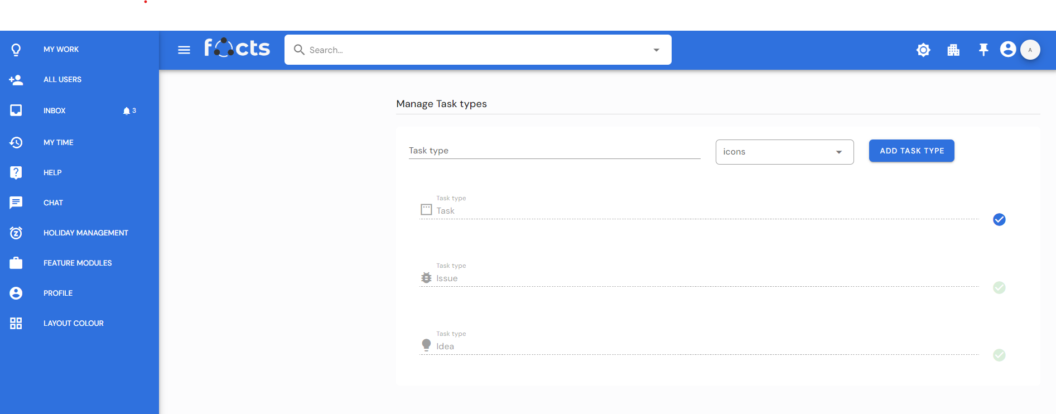Open Holiday Management from sidebar

coord(85,233)
